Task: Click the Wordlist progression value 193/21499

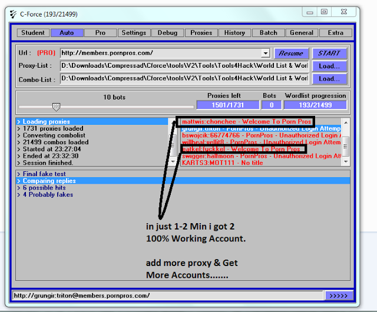Action: [x=315, y=105]
